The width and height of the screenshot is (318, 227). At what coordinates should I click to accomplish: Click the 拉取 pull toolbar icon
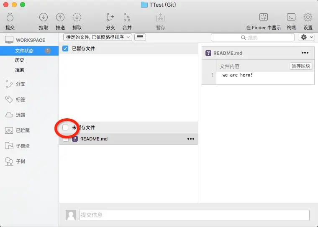(x=44, y=18)
